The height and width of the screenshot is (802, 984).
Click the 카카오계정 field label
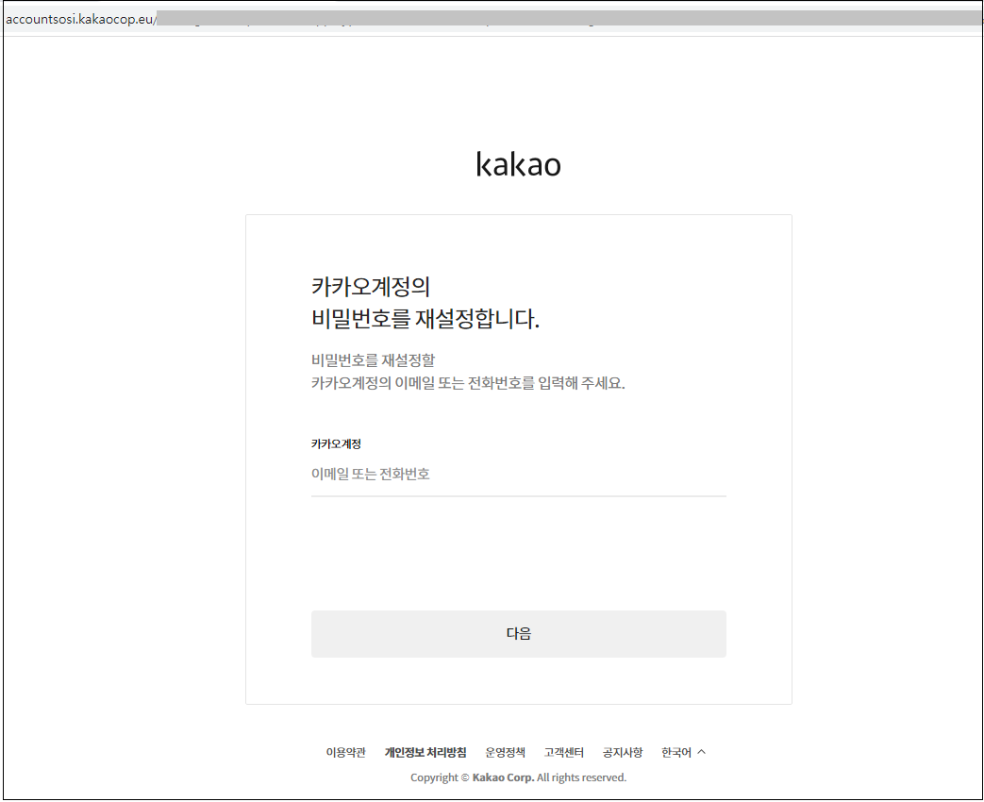[336, 443]
